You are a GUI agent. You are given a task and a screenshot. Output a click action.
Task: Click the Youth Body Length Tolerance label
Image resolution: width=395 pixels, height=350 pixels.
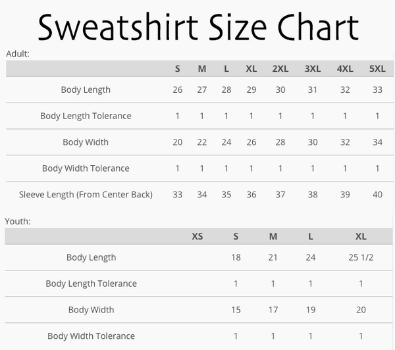(x=92, y=284)
